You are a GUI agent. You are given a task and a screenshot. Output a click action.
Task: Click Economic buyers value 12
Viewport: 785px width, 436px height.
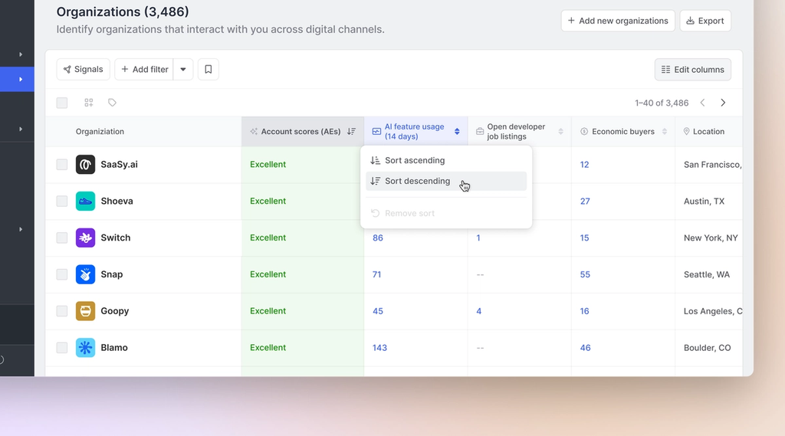(584, 164)
